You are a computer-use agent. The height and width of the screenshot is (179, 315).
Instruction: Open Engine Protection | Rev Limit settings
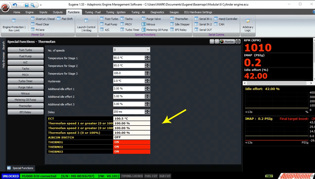tap(14, 25)
